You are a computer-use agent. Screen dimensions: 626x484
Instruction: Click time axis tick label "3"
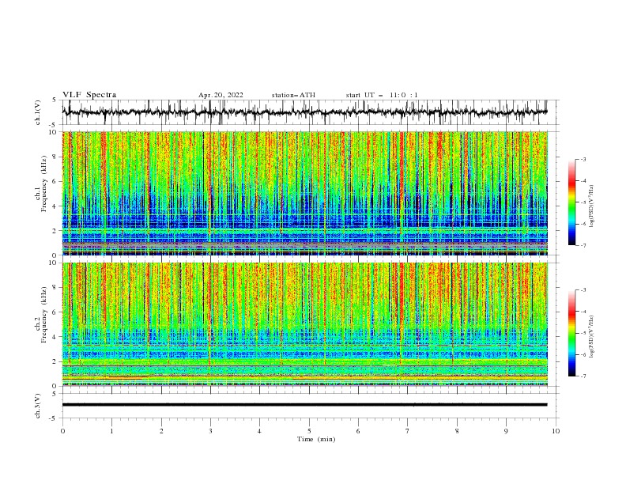(210, 431)
